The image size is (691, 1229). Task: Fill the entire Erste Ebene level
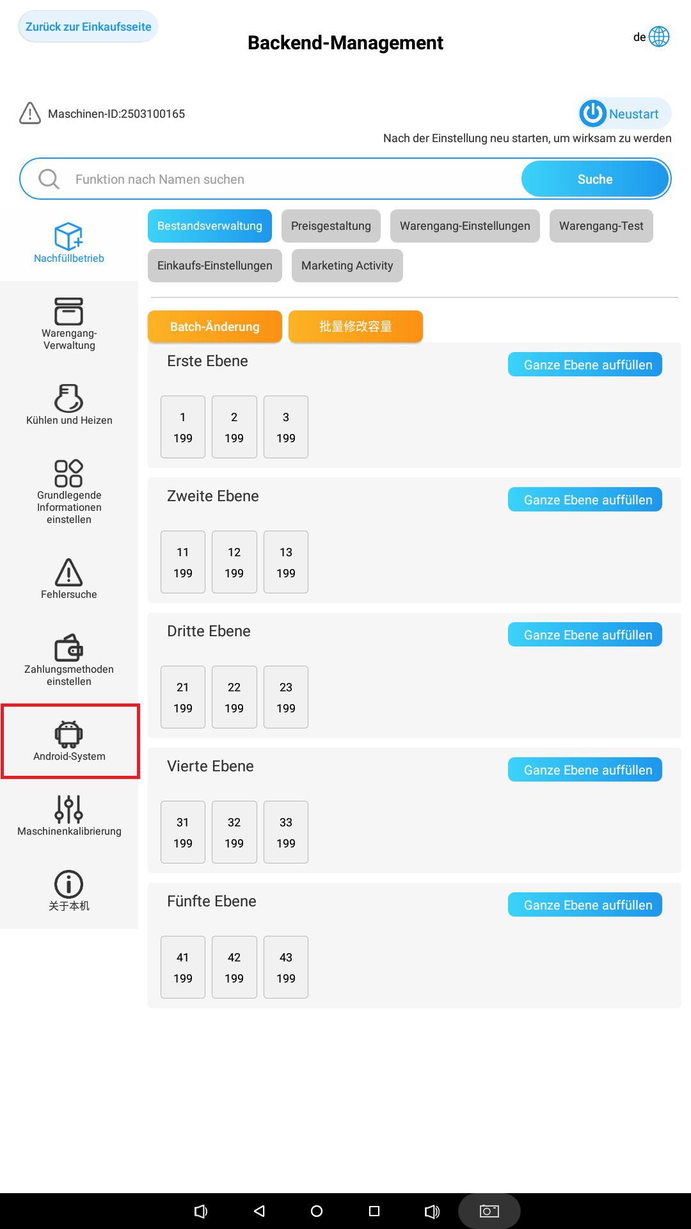[x=584, y=365]
